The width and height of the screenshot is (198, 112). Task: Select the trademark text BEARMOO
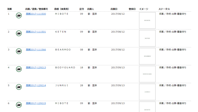(63, 50)
